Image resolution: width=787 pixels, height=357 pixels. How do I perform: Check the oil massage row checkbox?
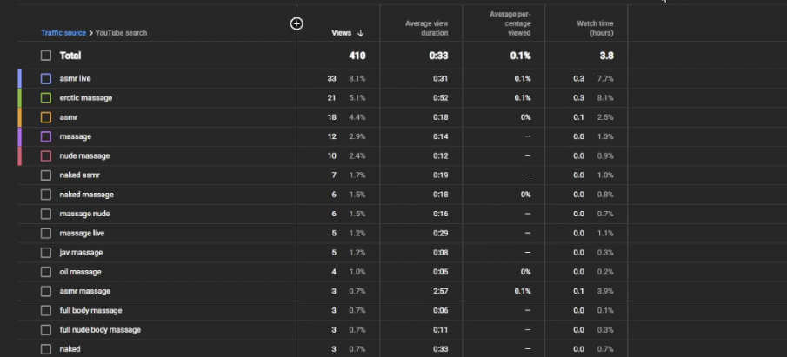(46, 272)
